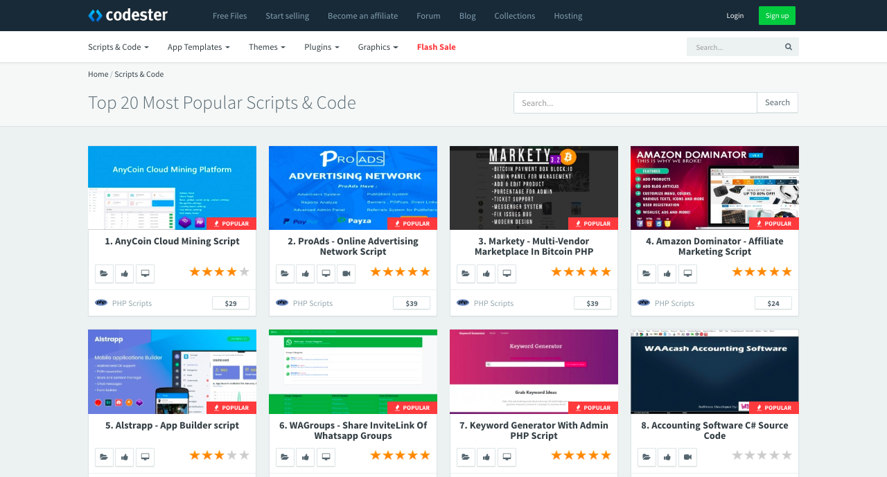Click folder icon on Accounting Software card
This screenshot has height=477, width=887.
647,457
